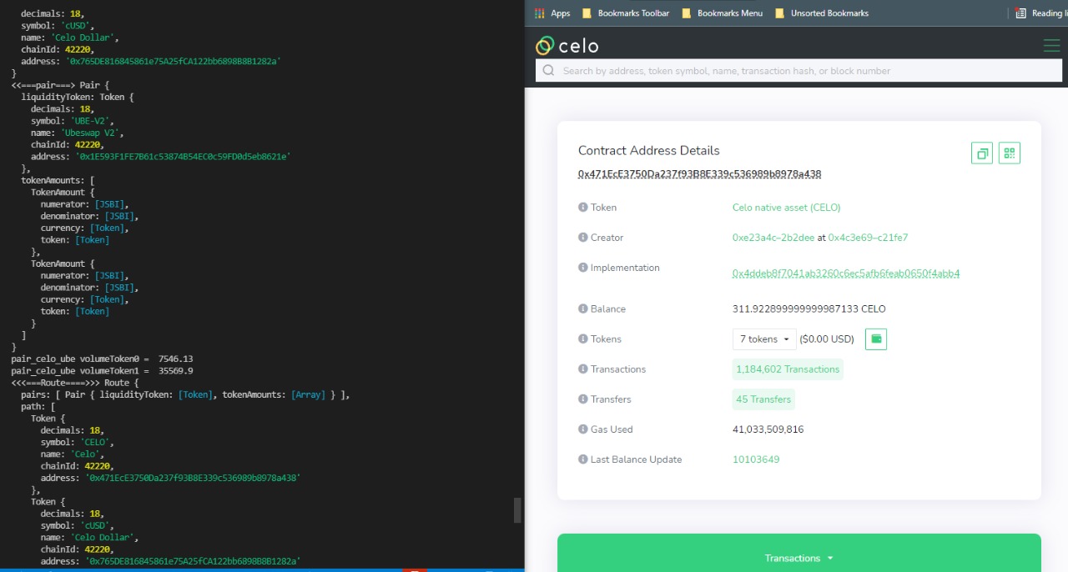
Task: Open the Unsorted Bookmarks folder
Action: (821, 13)
